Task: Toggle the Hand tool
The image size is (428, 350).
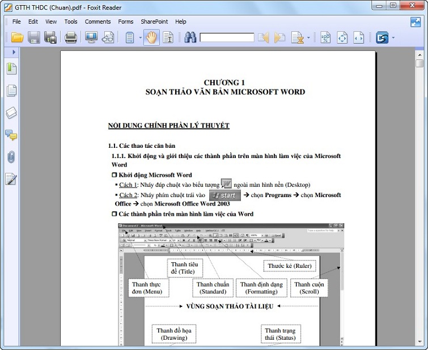Action: pos(151,38)
